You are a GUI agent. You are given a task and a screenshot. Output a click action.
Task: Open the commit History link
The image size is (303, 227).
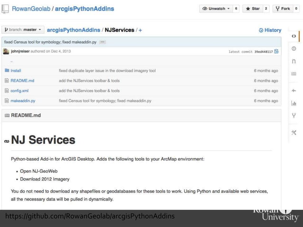[270, 30]
